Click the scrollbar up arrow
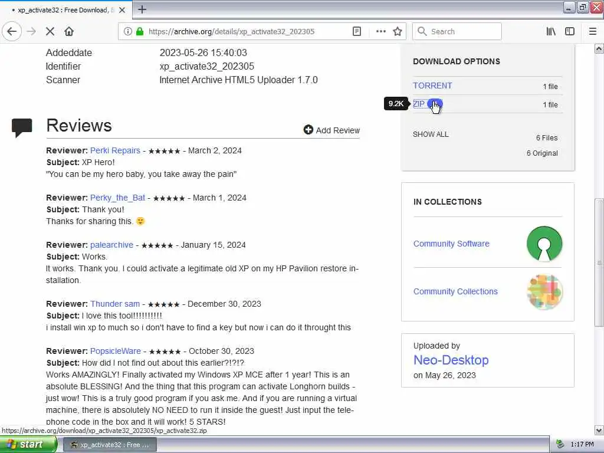This screenshot has width=604, height=453. [x=599, y=48]
